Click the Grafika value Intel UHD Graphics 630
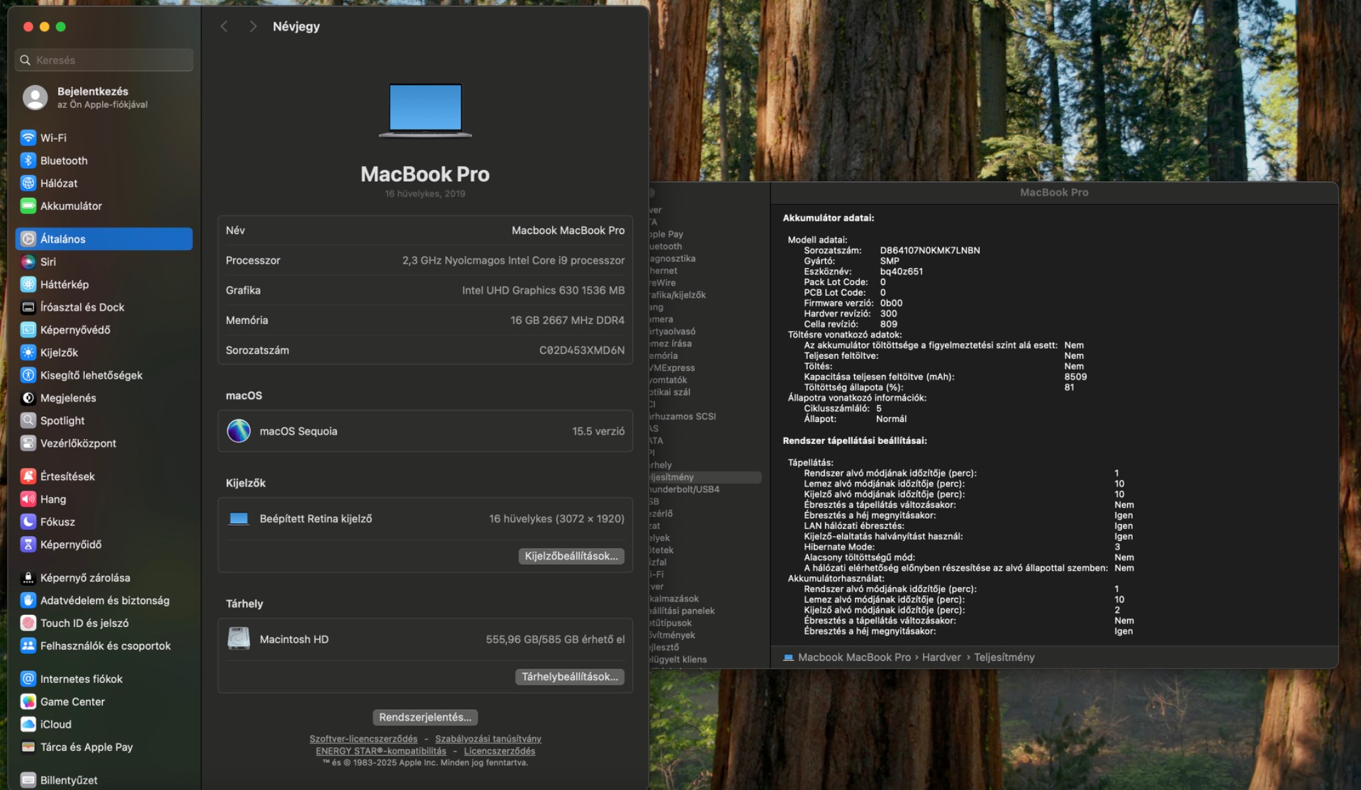This screenshot has height=790, width=1361. point(543,291)
